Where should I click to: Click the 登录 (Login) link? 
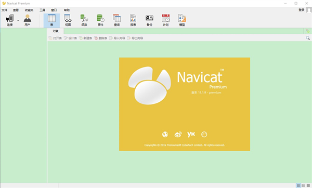[x=301, y=10]
